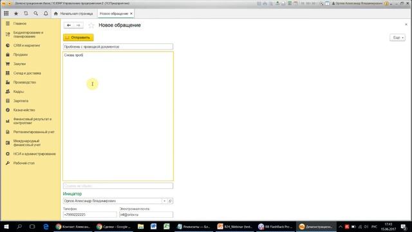This screenshot has height=232, width=412.
Task: Open the Закупки section
Action: pos(19,64)
